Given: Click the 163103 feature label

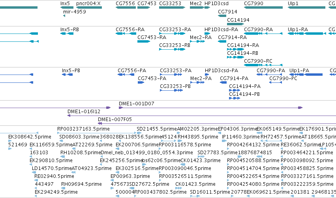Looking at the screenshot, I should 39,153.
